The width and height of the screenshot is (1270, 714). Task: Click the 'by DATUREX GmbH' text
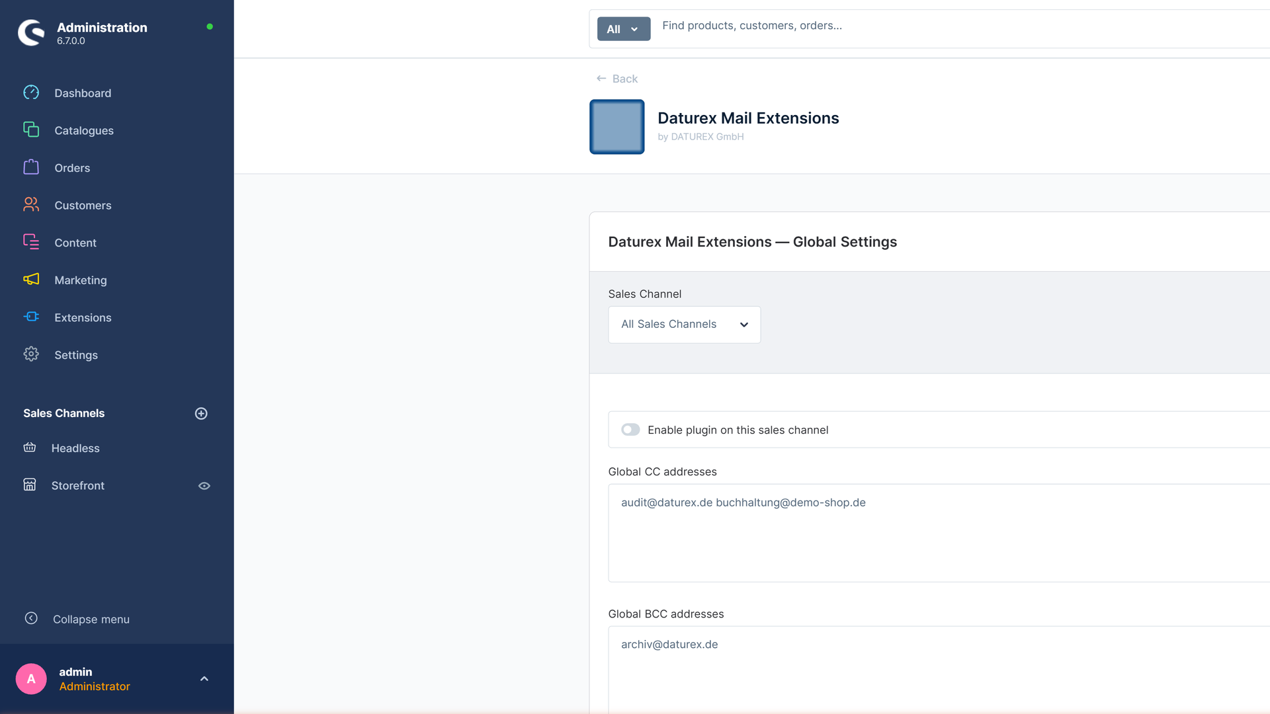[700, 137]
